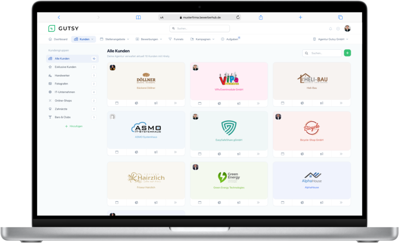
Task: Click double-arrow icon under EasySafeShare
Action: pyautogui.click(x=258, y=154)
